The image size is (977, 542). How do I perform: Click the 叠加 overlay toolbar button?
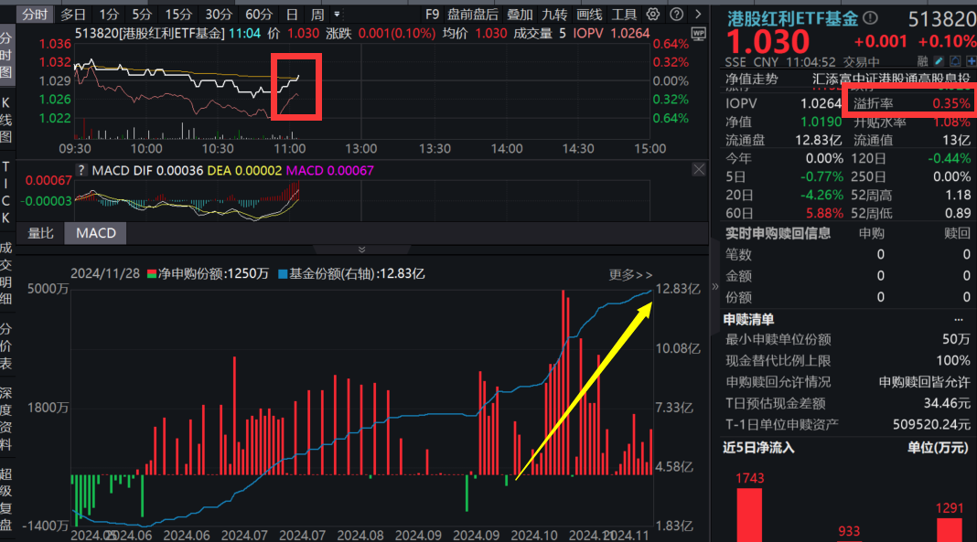tap(520, 14)
